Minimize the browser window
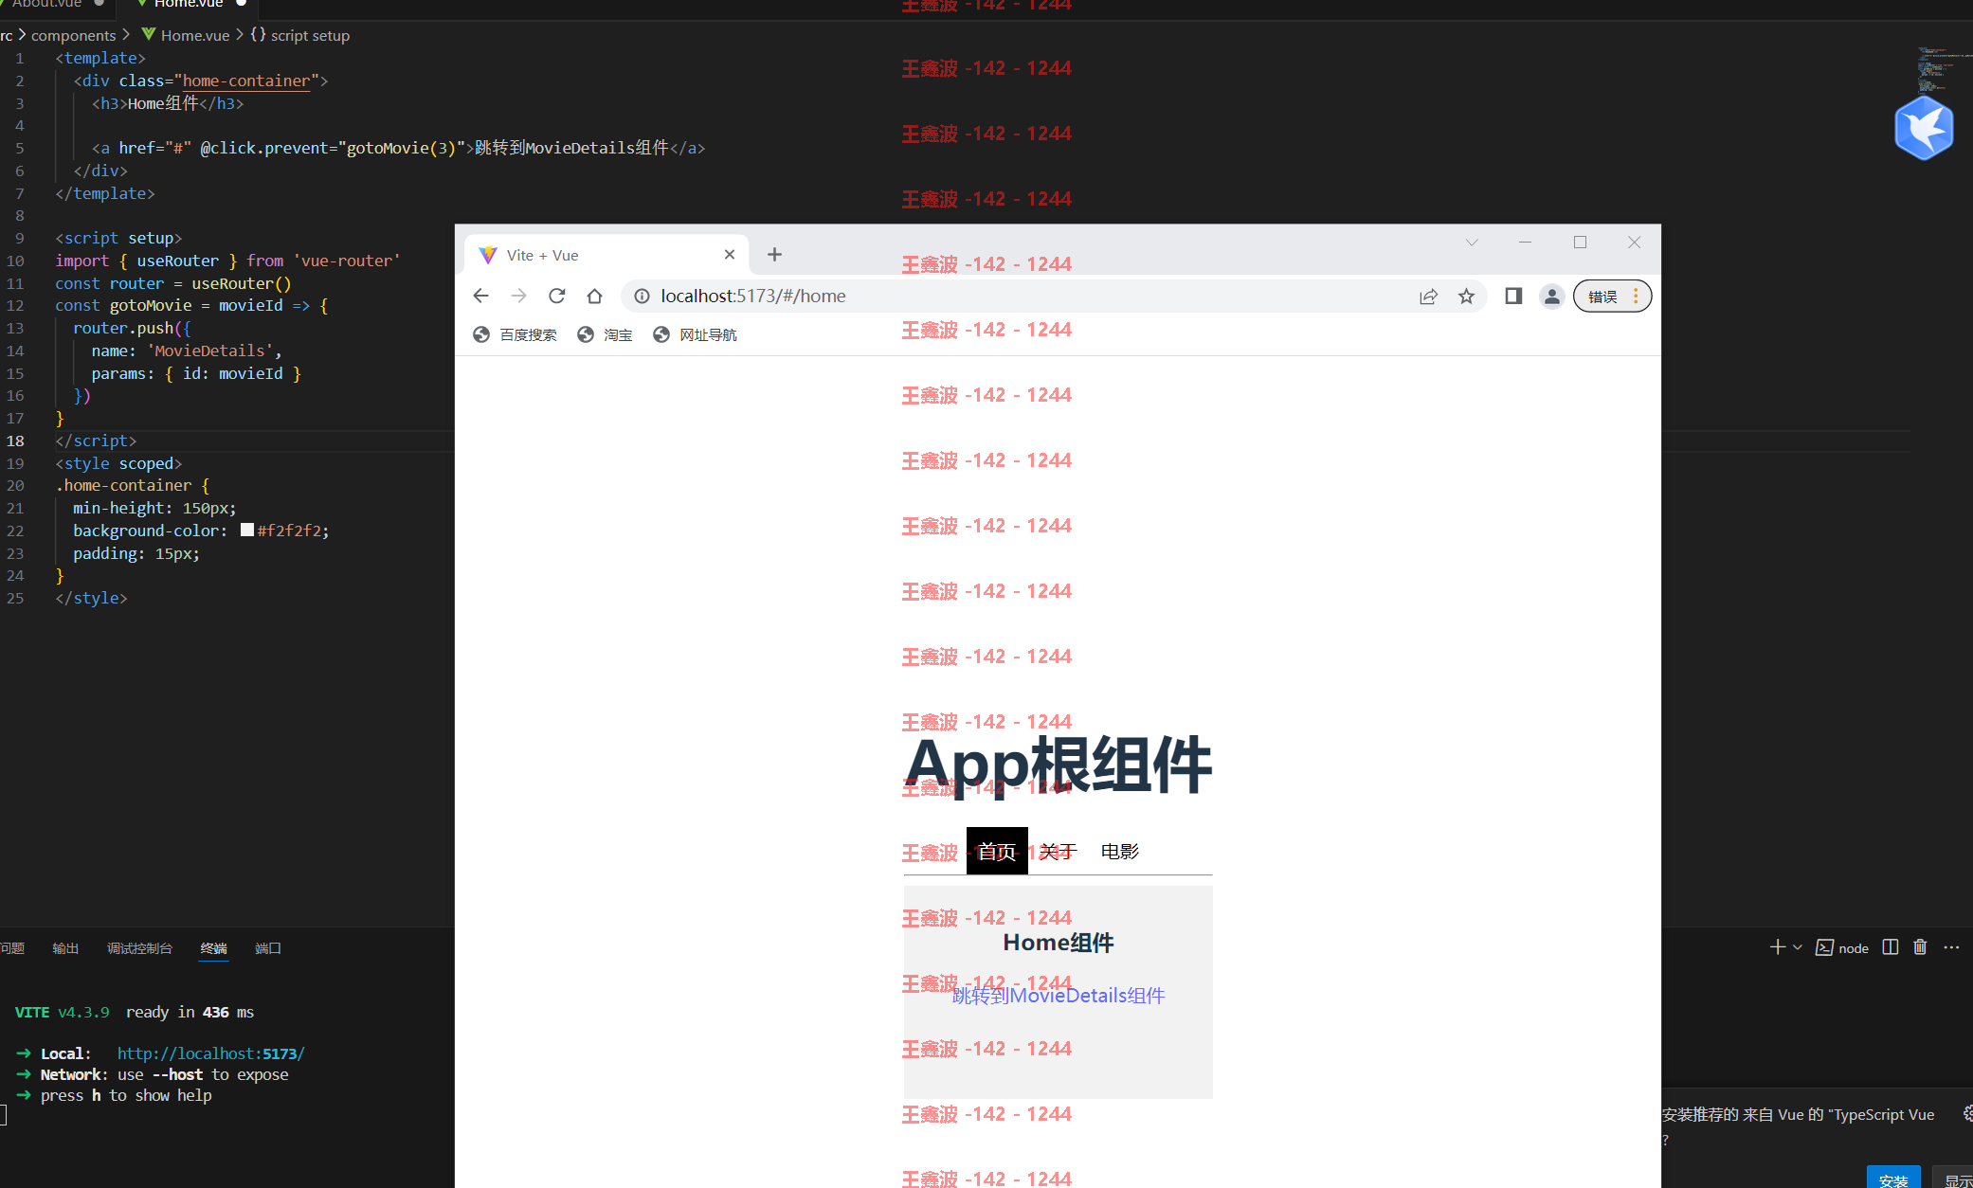This screenshot has height=1188, width=1973. [1525, 243]
